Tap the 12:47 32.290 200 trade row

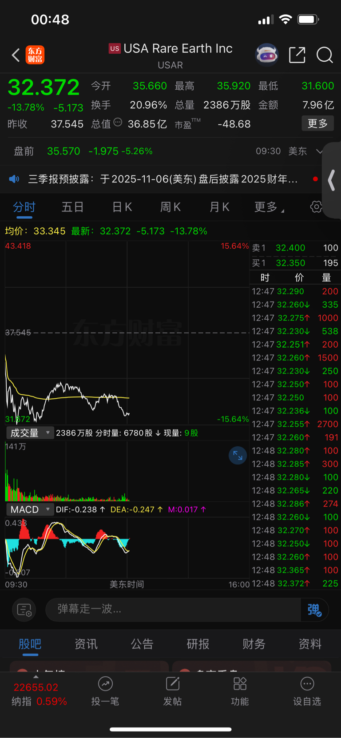pyautogui.click(x=295, y=291)
